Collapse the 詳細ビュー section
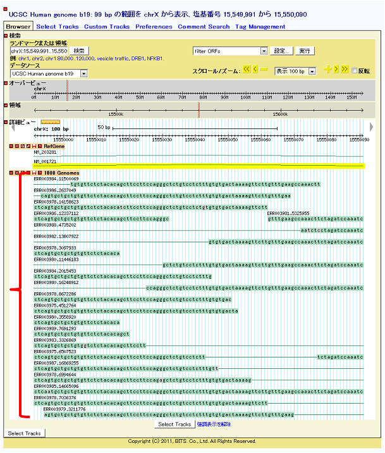 tap(6, 122)
